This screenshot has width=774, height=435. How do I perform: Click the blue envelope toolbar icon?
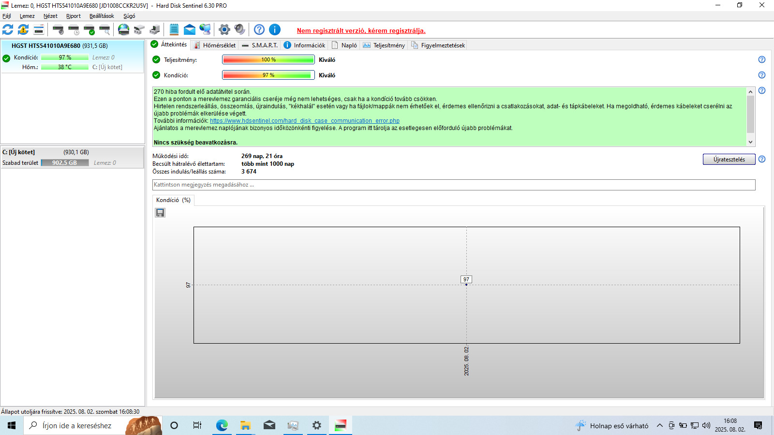pyautogui.click(x=190, y=29)
